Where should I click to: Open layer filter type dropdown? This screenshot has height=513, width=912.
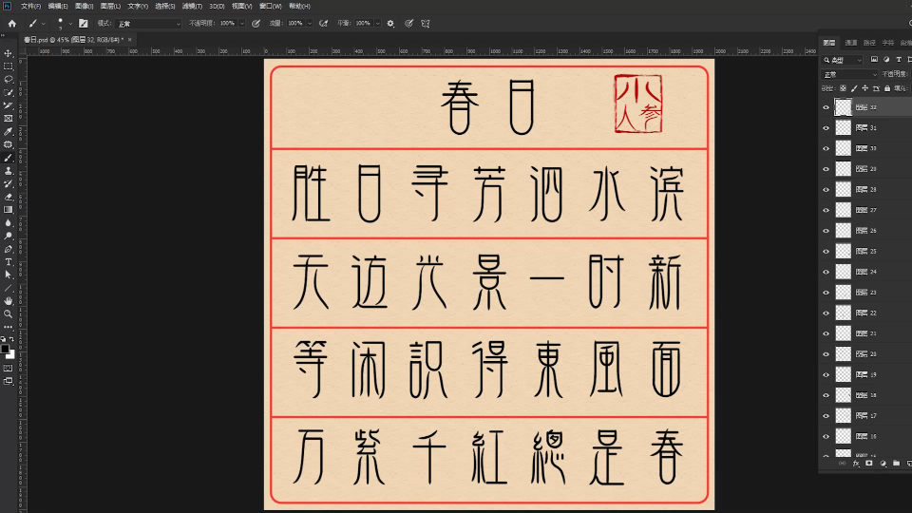pyautogui.click(x=843, y=60)
